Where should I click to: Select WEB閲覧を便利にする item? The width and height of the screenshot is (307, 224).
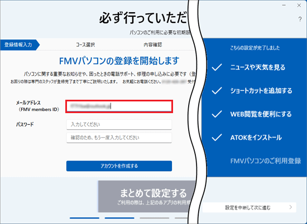[261, 114]
